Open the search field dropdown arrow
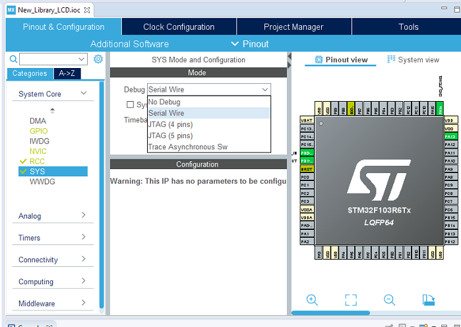Image resolution: width=461 pixels, height=327 pixels. click(81, 59)
